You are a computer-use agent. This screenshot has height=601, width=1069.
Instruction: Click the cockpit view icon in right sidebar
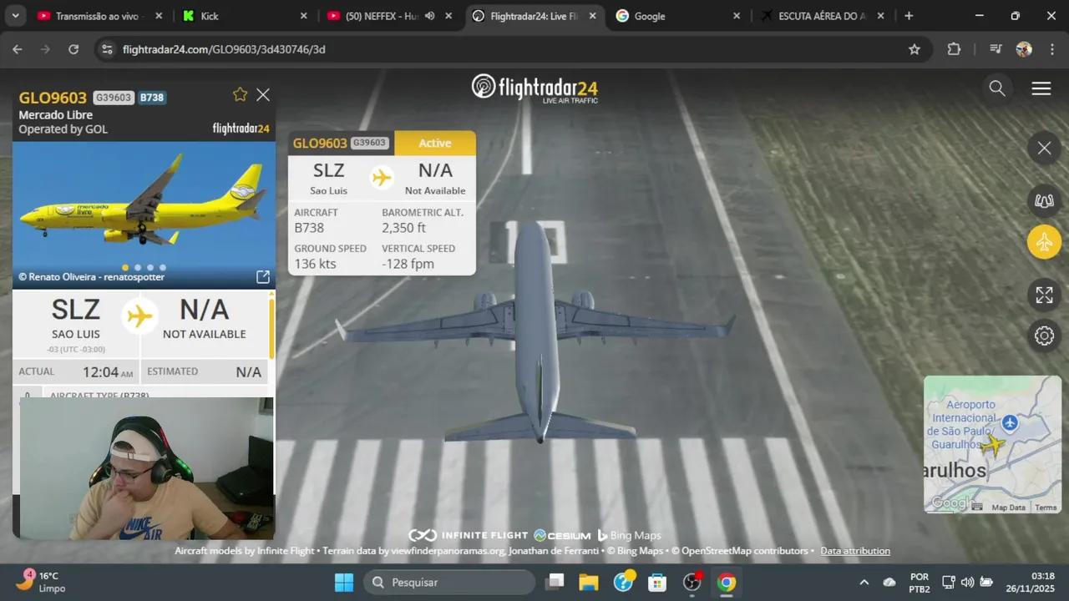point(1044,200)
